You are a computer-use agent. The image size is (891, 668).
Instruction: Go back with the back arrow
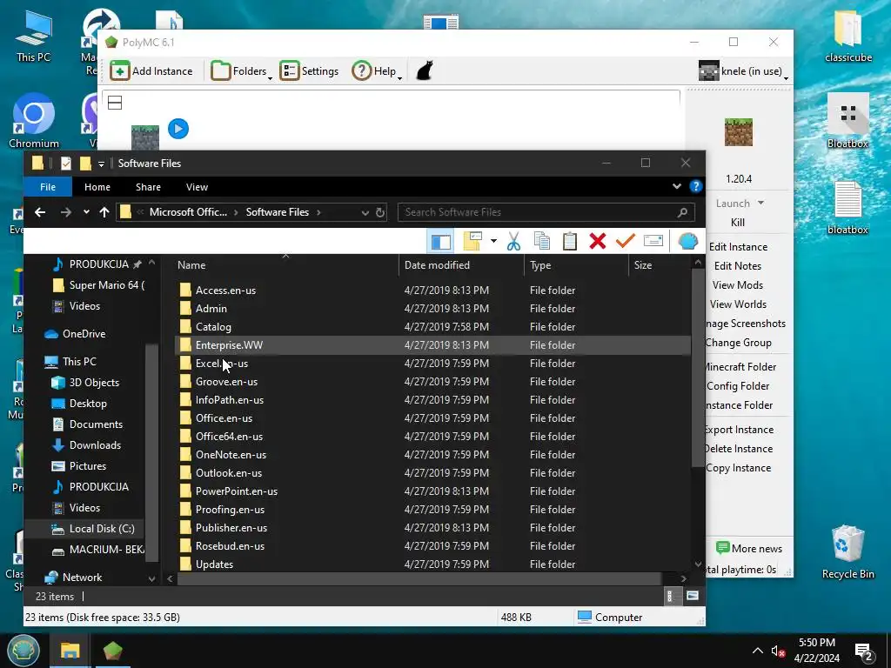coord(40,212)
